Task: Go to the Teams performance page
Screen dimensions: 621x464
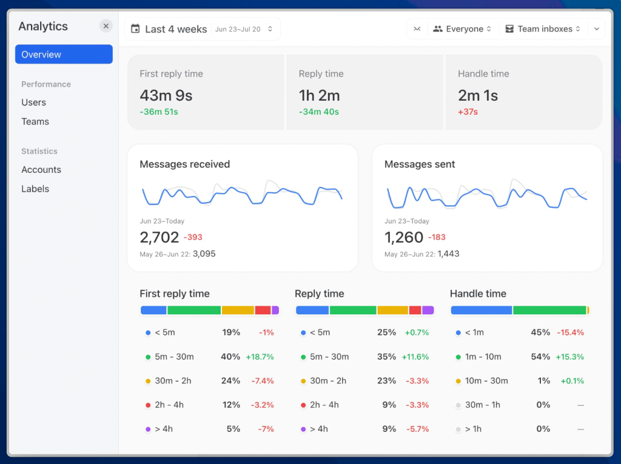Action: [x=35, y=121]
